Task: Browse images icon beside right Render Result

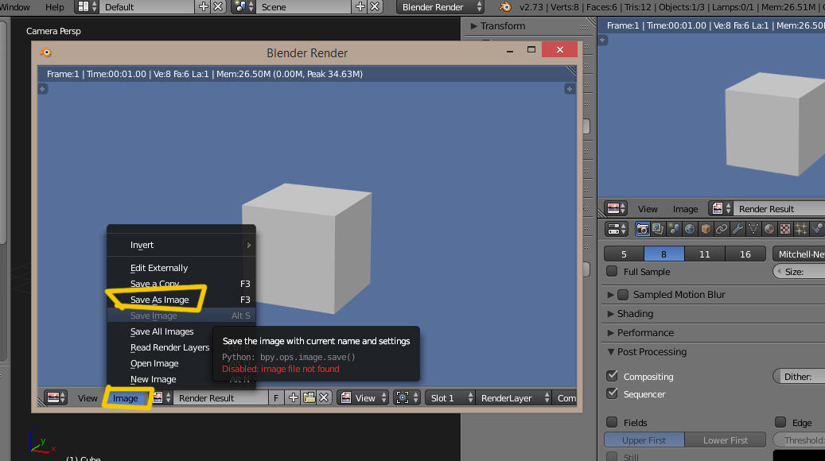Action: (722, 209)
